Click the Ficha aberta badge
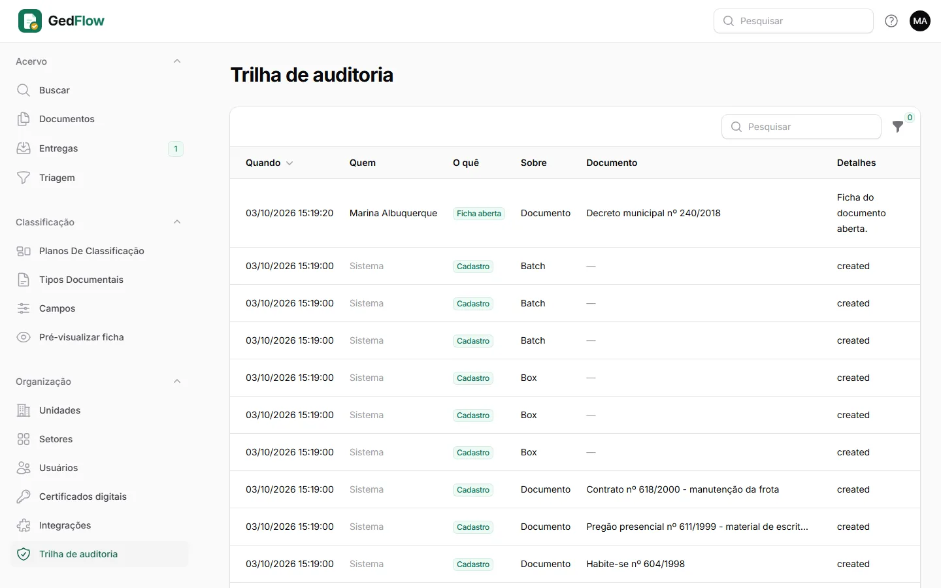Image resolution: width=941 pixels, height=588 pixels. [479, 214]
